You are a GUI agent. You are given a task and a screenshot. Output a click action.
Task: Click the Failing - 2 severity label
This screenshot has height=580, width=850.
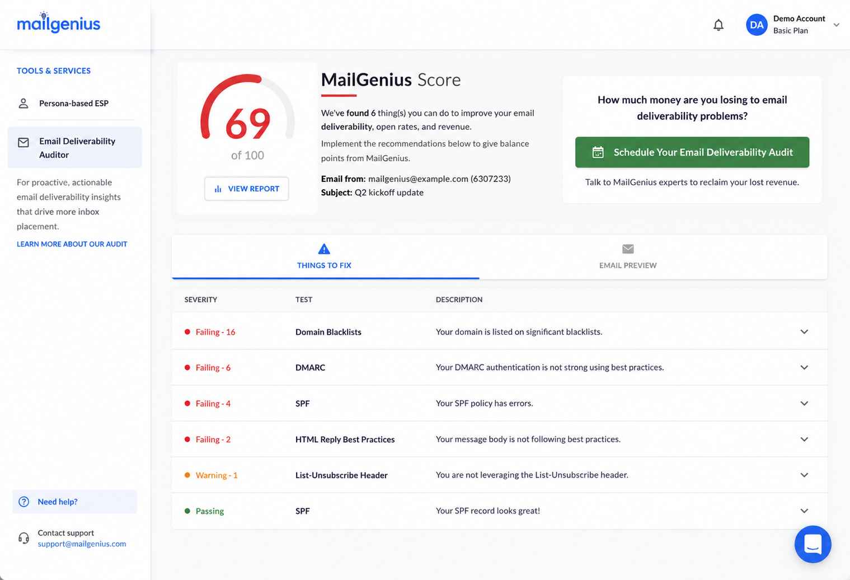(x=213, y=439)
